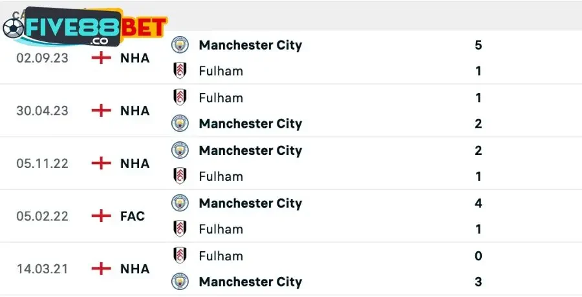Open Fulham team link in 05.11.22 match
The height and width of the screenshot is (297, 582).
[221, 176]
